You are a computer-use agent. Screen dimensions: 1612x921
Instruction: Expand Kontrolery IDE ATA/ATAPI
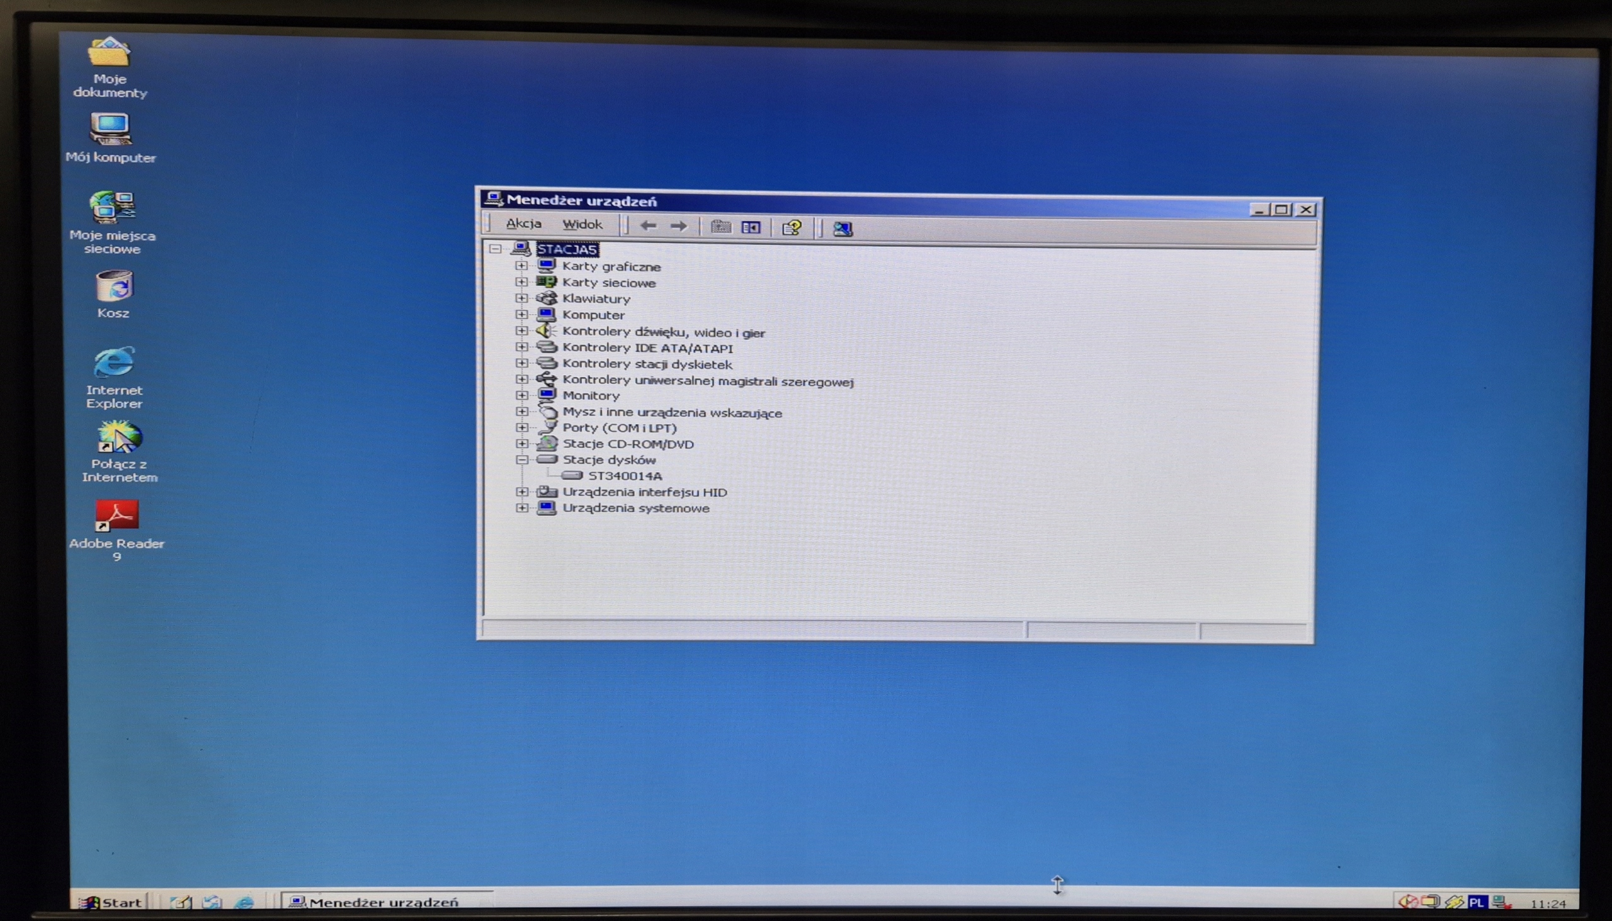[521, 347]
